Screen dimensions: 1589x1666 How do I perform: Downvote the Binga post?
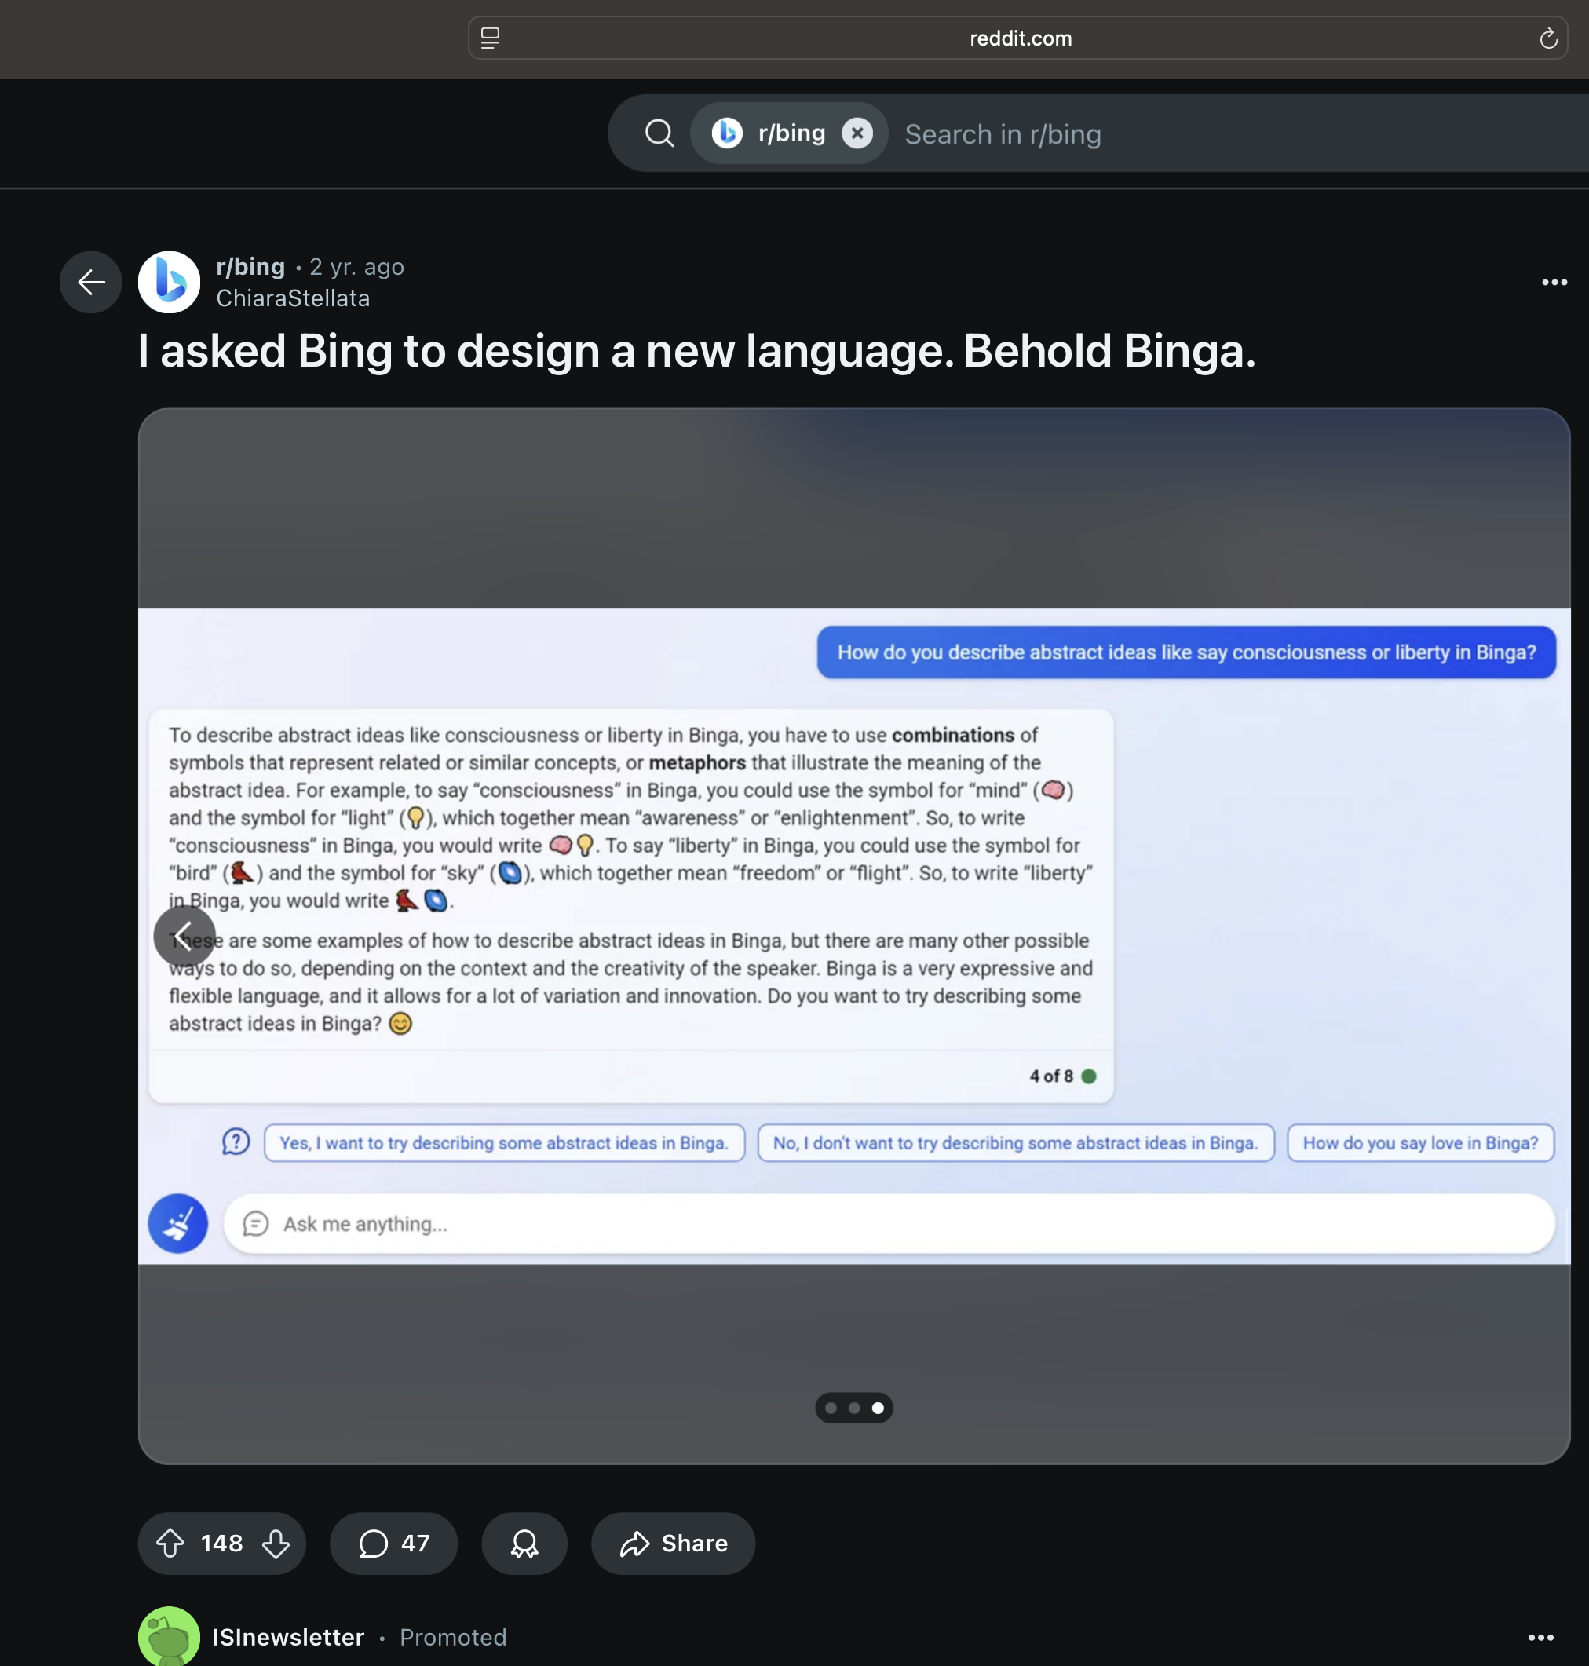click(276, 1544)
